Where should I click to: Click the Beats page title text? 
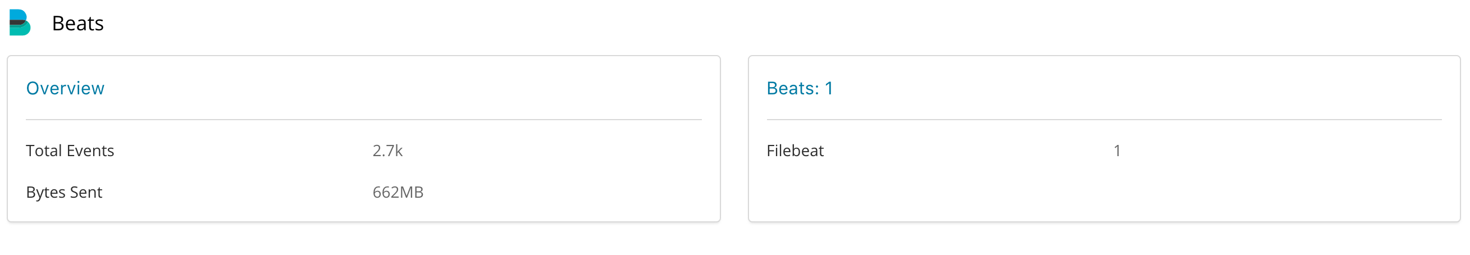point(77,24)
